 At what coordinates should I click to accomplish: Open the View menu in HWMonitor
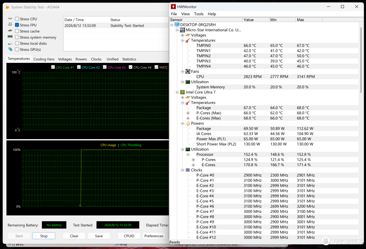click(186, 14)
